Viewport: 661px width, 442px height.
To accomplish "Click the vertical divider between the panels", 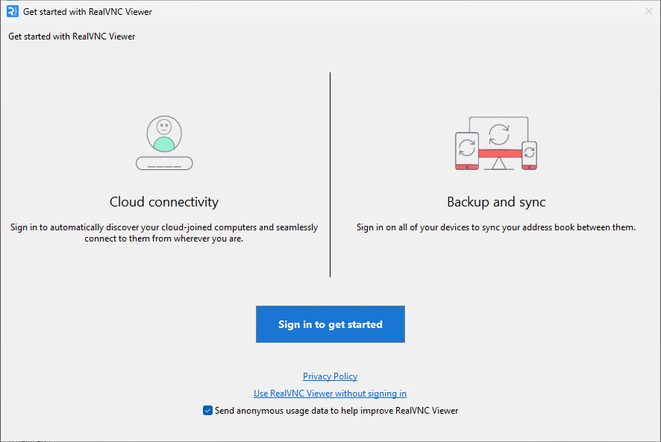I will coord(330,175).
